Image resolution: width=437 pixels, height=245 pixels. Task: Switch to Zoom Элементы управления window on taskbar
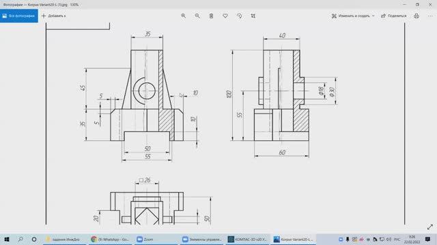point(202,239)
